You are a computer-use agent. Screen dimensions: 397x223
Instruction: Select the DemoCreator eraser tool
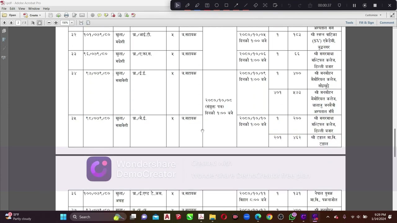click(x=256, y=5)
